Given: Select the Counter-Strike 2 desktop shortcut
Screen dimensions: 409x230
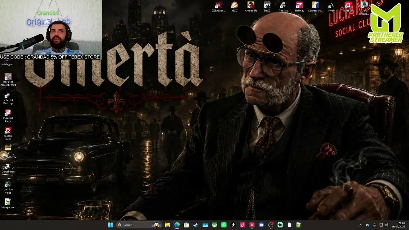Looking at the screenshot, I should [x=315, y=8].
